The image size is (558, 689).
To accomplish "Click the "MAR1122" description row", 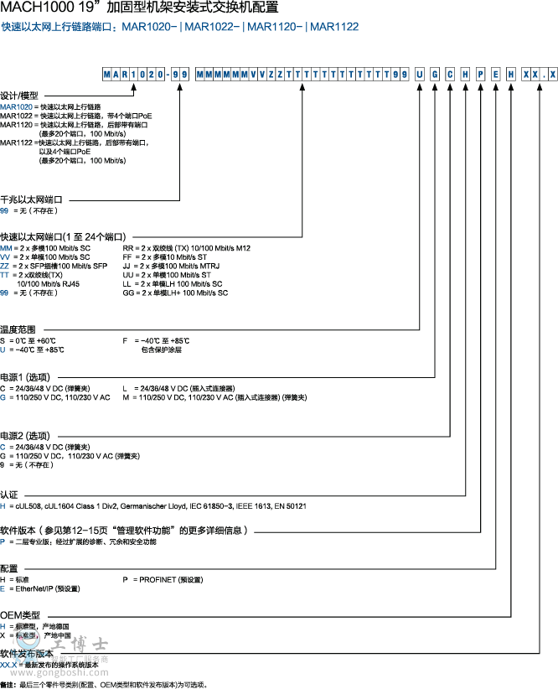I will click(75, 152).
